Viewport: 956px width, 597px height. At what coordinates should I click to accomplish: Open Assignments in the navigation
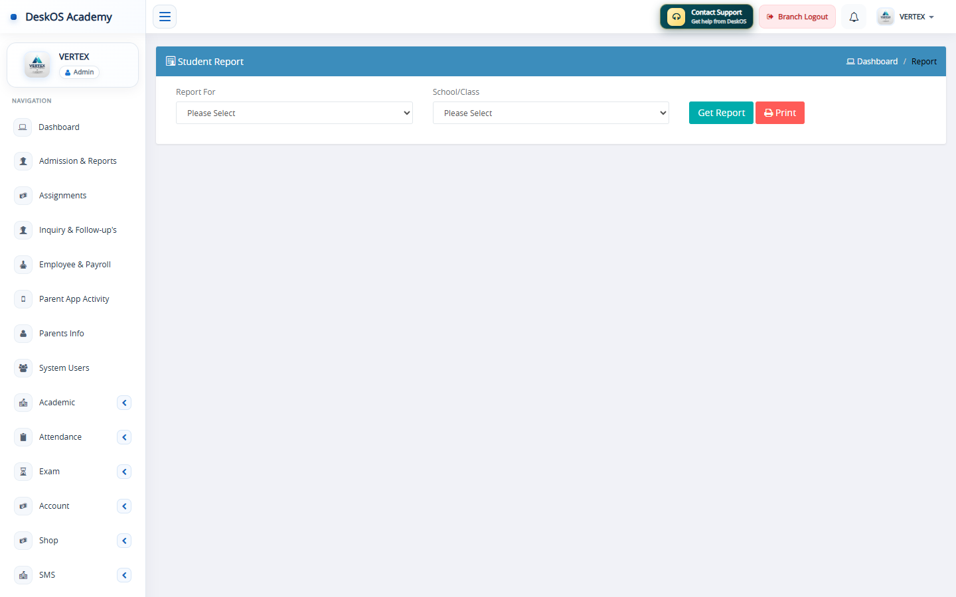(x=62, y=196)
